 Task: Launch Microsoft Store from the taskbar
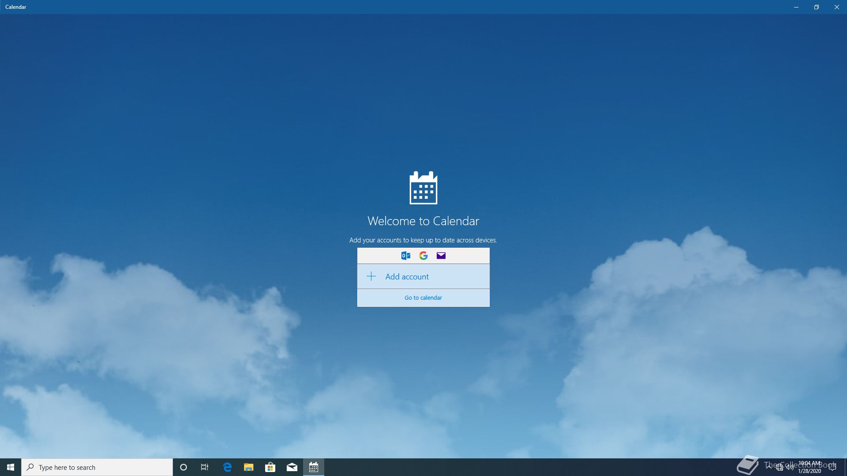coord(270,467)
